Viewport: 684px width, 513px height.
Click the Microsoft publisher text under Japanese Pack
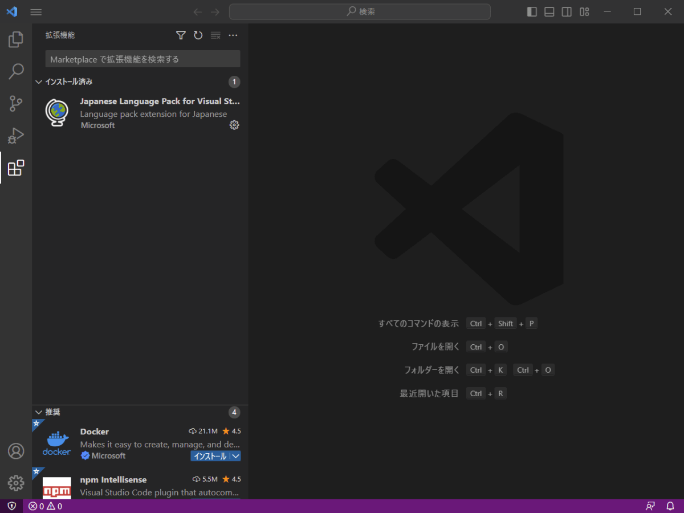click(x=97, y=125)
